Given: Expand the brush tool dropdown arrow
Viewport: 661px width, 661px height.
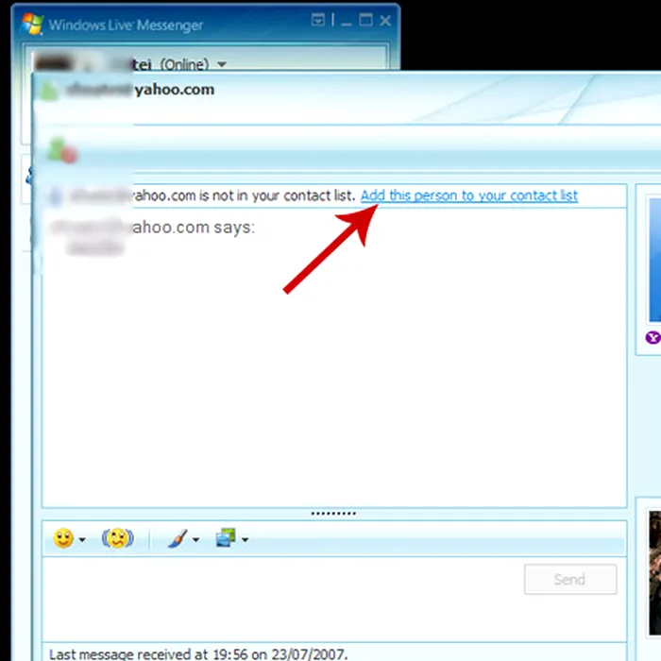Looking at the screenshot, I should [196, 539].
